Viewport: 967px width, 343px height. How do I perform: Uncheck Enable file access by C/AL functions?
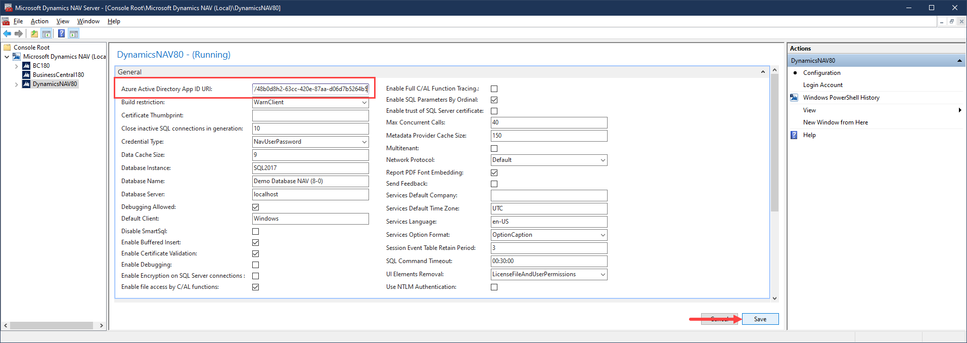[256, 287]
